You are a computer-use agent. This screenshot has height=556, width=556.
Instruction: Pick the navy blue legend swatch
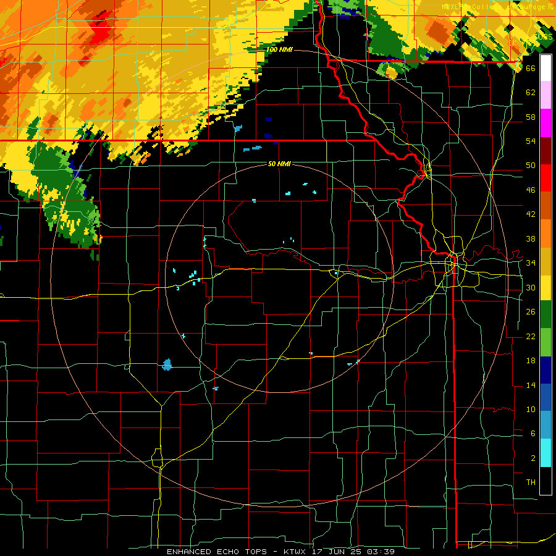(x=545, y=370)
